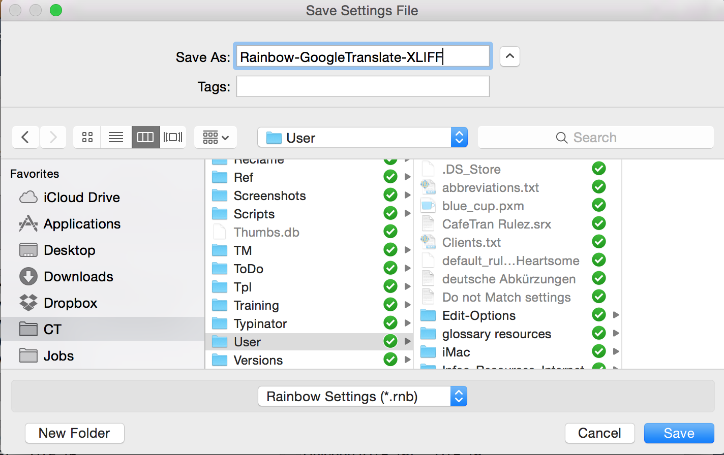Open the item arrangement dropdown
This screenshot has height=455, width=724.
point(216,138)
